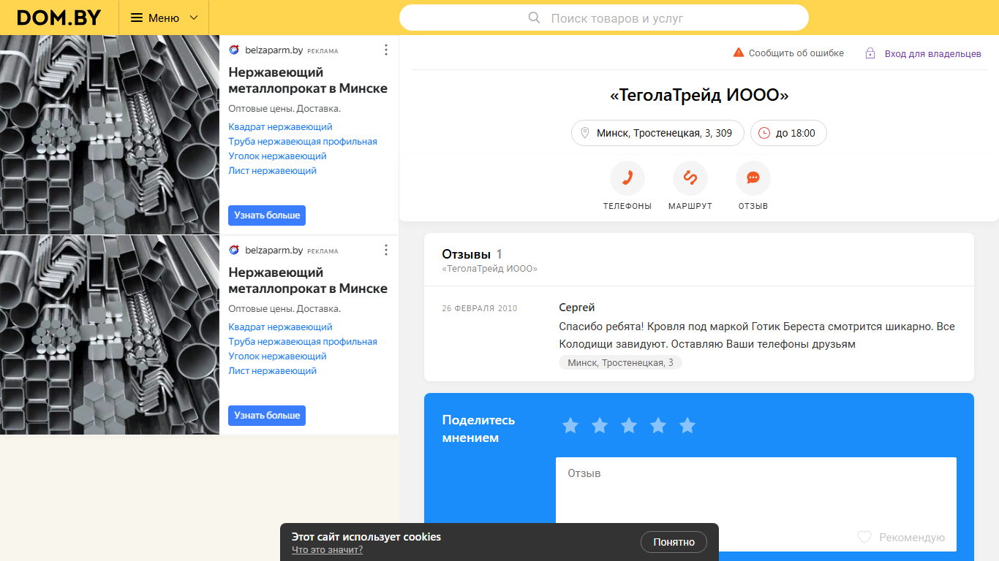Click the first ad's metal pipes image

(110, 134)
